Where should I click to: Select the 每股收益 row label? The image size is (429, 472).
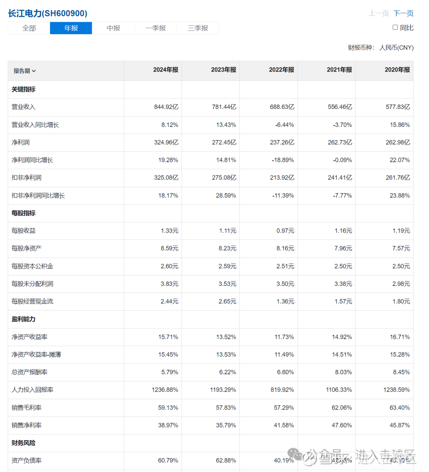click(x=23, y=231)
